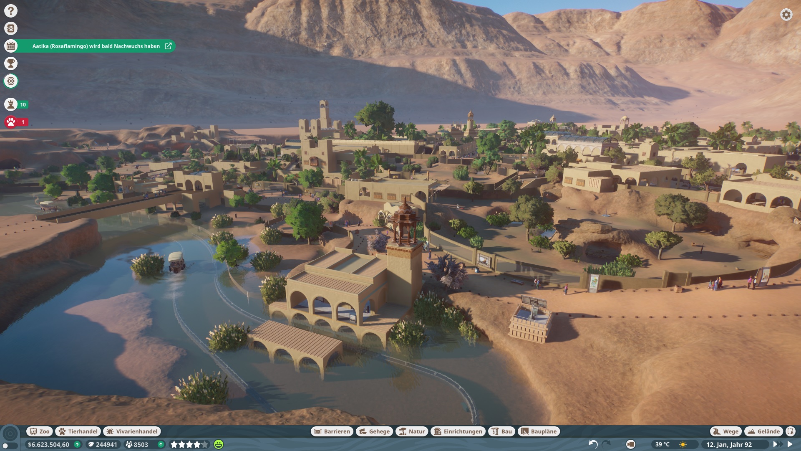This screenshot has height=451, width=801.
Task: Select the Natur build tab
Action: [412, 431]
